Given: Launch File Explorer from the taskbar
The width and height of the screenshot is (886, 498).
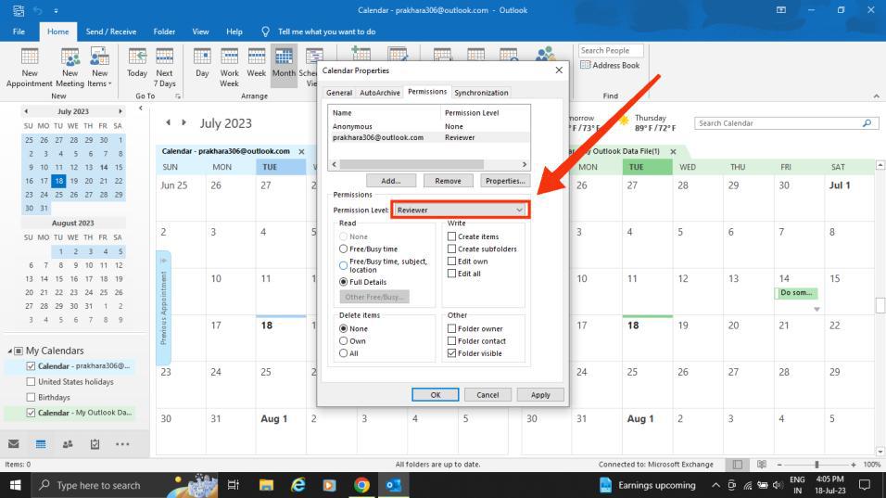Looking at the screenshot, I should (x=266, y=485).
